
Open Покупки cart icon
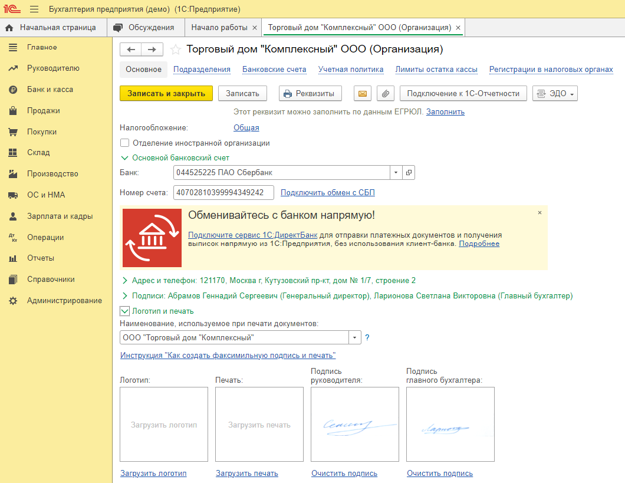pos(13,132)
